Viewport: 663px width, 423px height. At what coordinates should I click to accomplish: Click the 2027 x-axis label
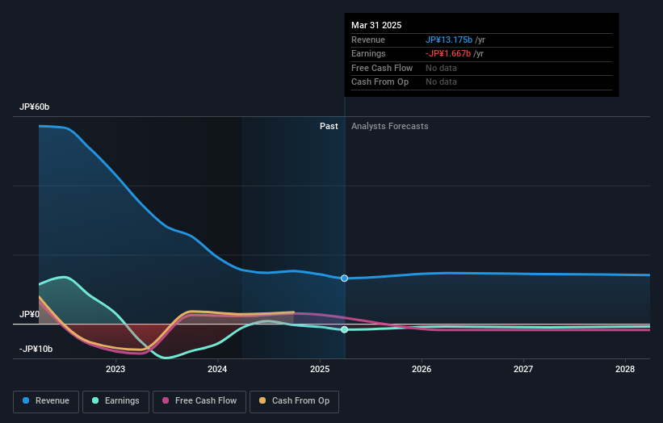(523, 370)
